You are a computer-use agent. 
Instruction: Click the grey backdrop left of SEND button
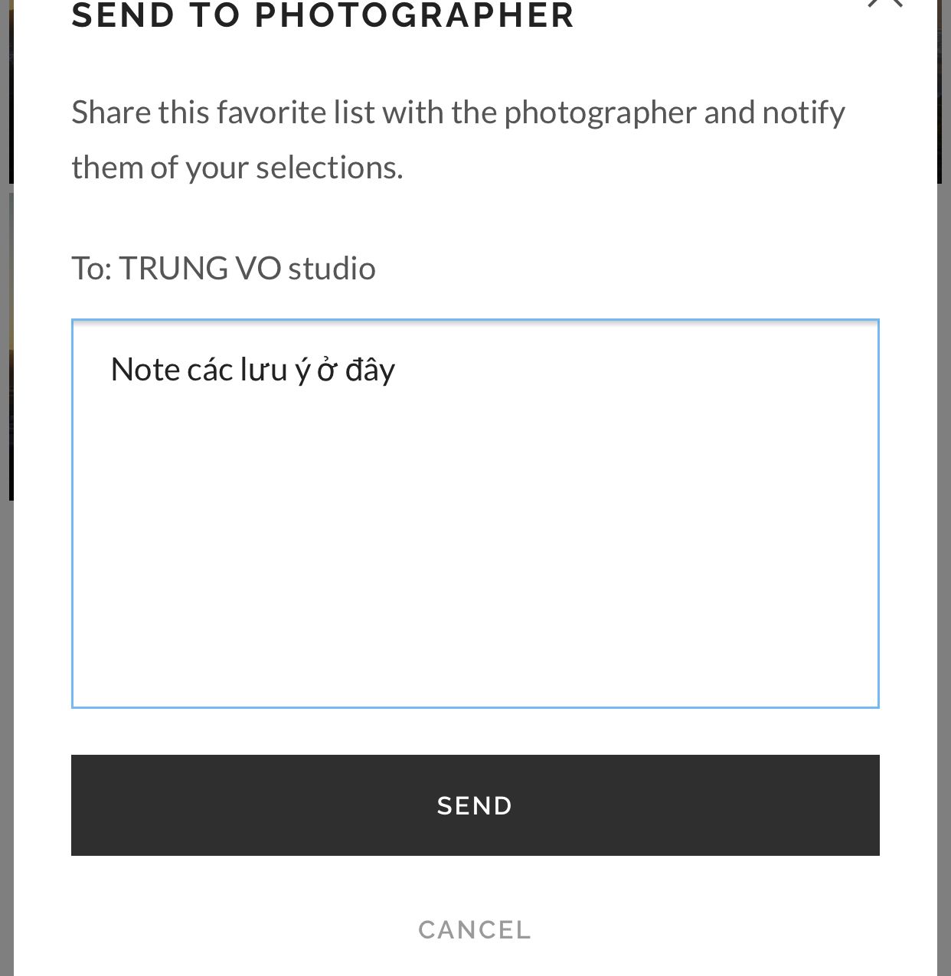[x=6, y=805]
